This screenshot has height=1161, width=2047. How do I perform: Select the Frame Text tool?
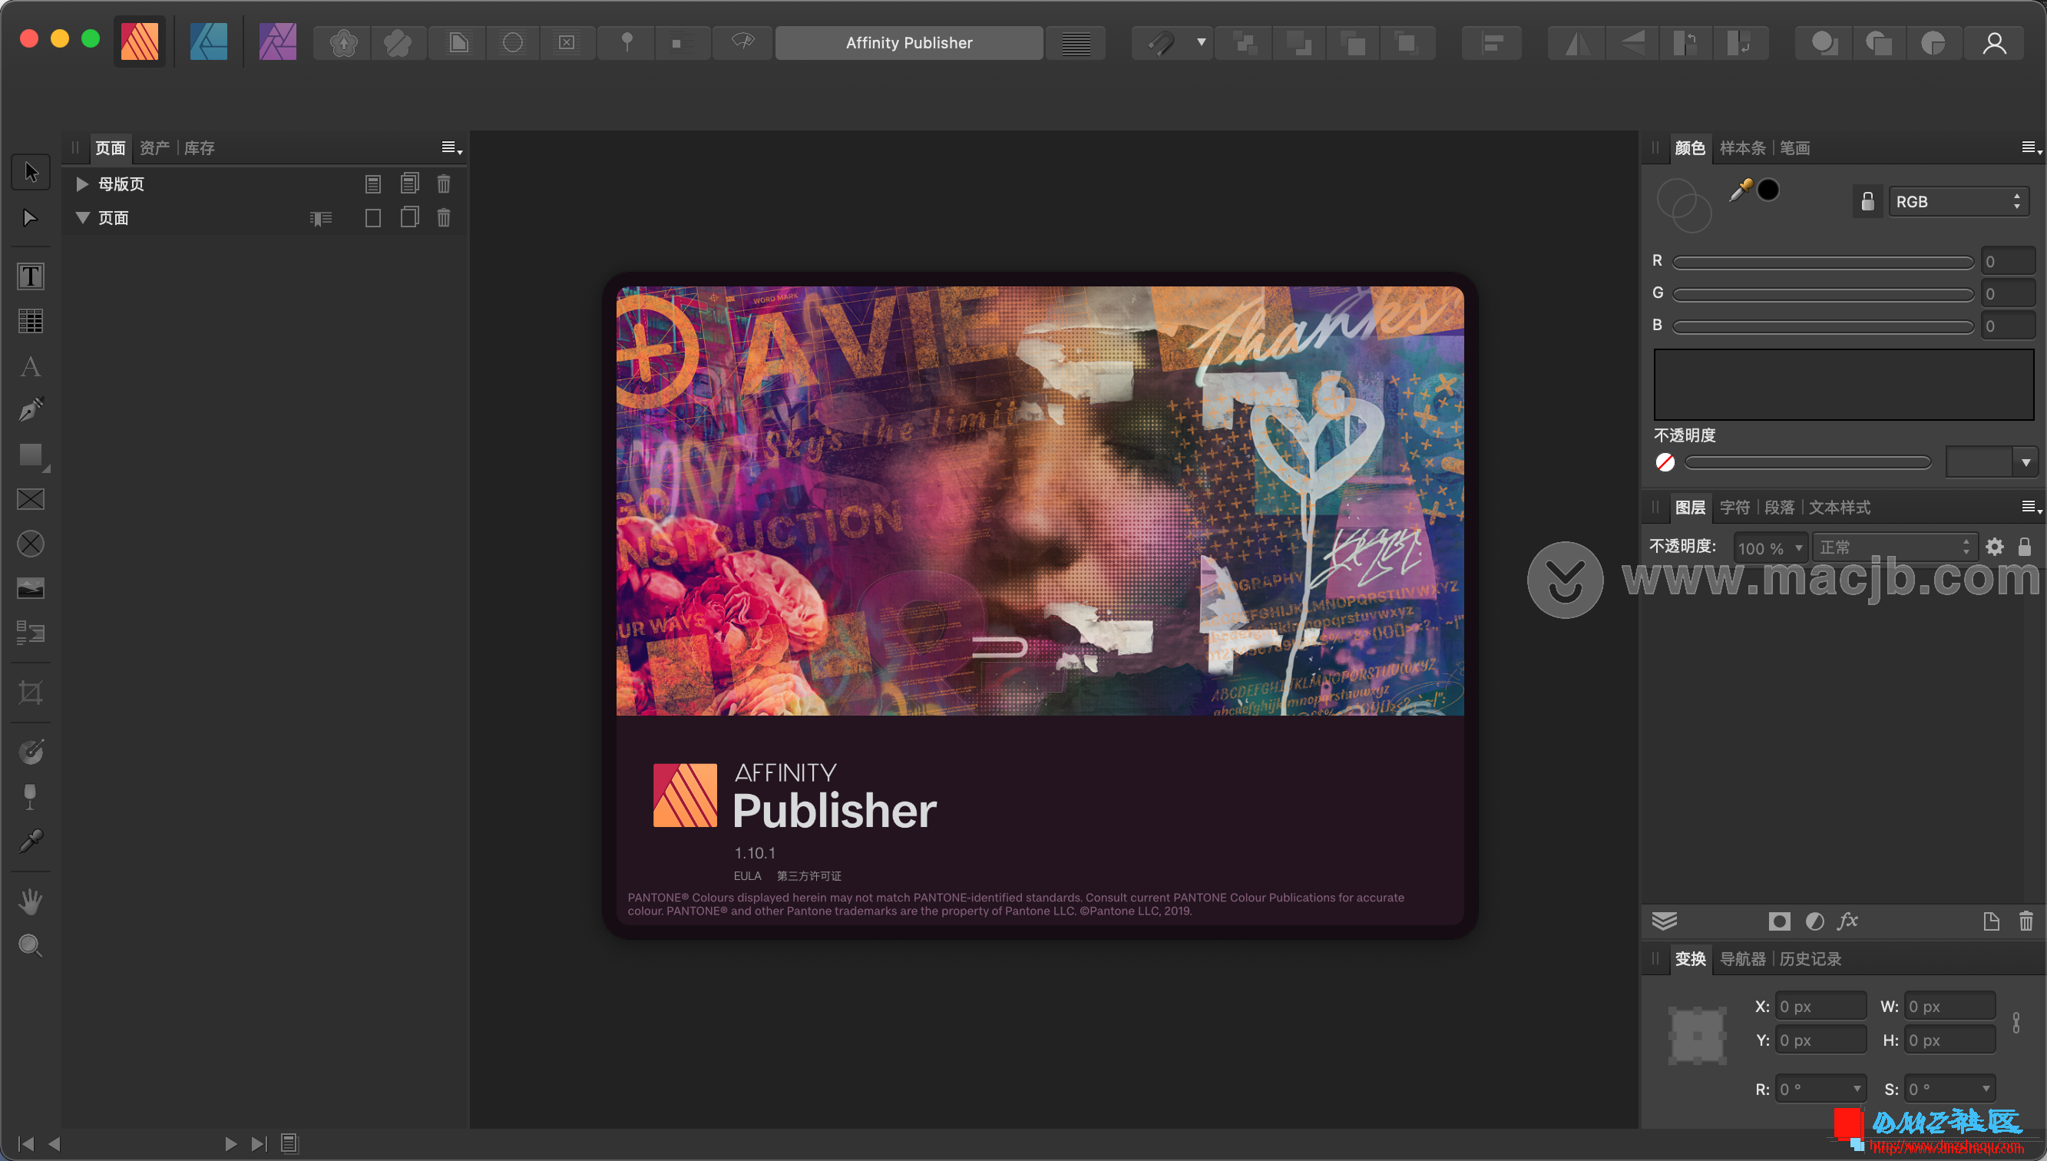[x=30, y=276]
